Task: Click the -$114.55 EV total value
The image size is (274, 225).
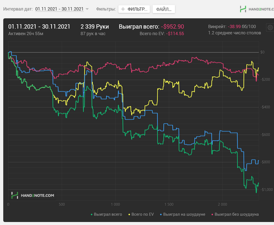Action: (175, 34)
